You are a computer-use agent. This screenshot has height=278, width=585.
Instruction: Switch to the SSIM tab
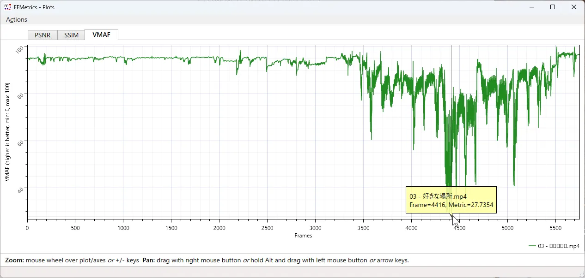point(71,35)
